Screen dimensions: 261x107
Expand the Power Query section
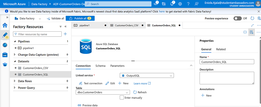tap(15, 88)
